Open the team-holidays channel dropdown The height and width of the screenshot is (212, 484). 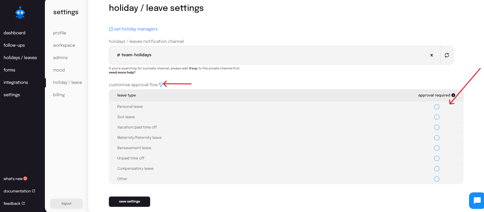tap(275, 55)
